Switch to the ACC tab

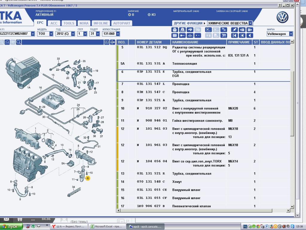click(x=54, y=23)
